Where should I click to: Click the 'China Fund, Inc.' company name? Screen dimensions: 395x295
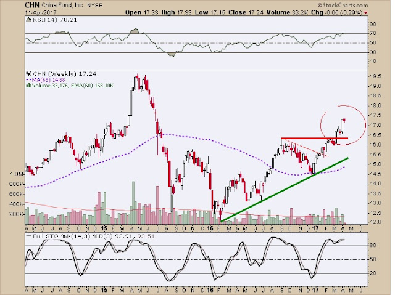tap(63, 6)
